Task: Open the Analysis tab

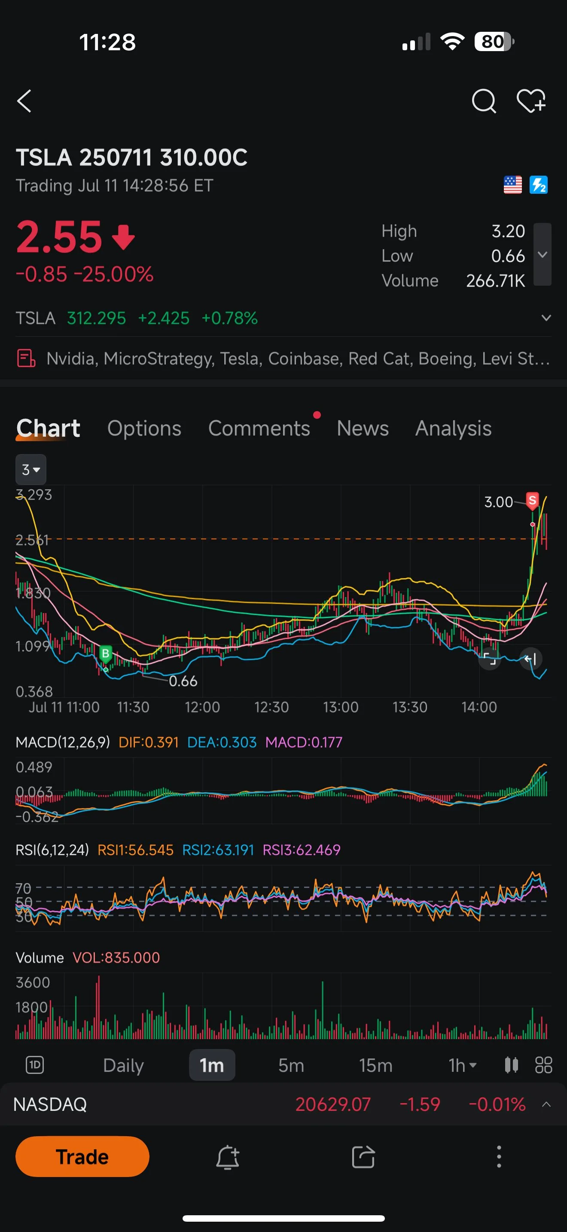Action: click(453, 428)
